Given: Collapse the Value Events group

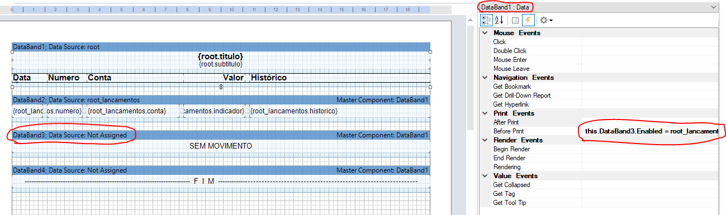Looking at the screenshot, I should (485, 176).
